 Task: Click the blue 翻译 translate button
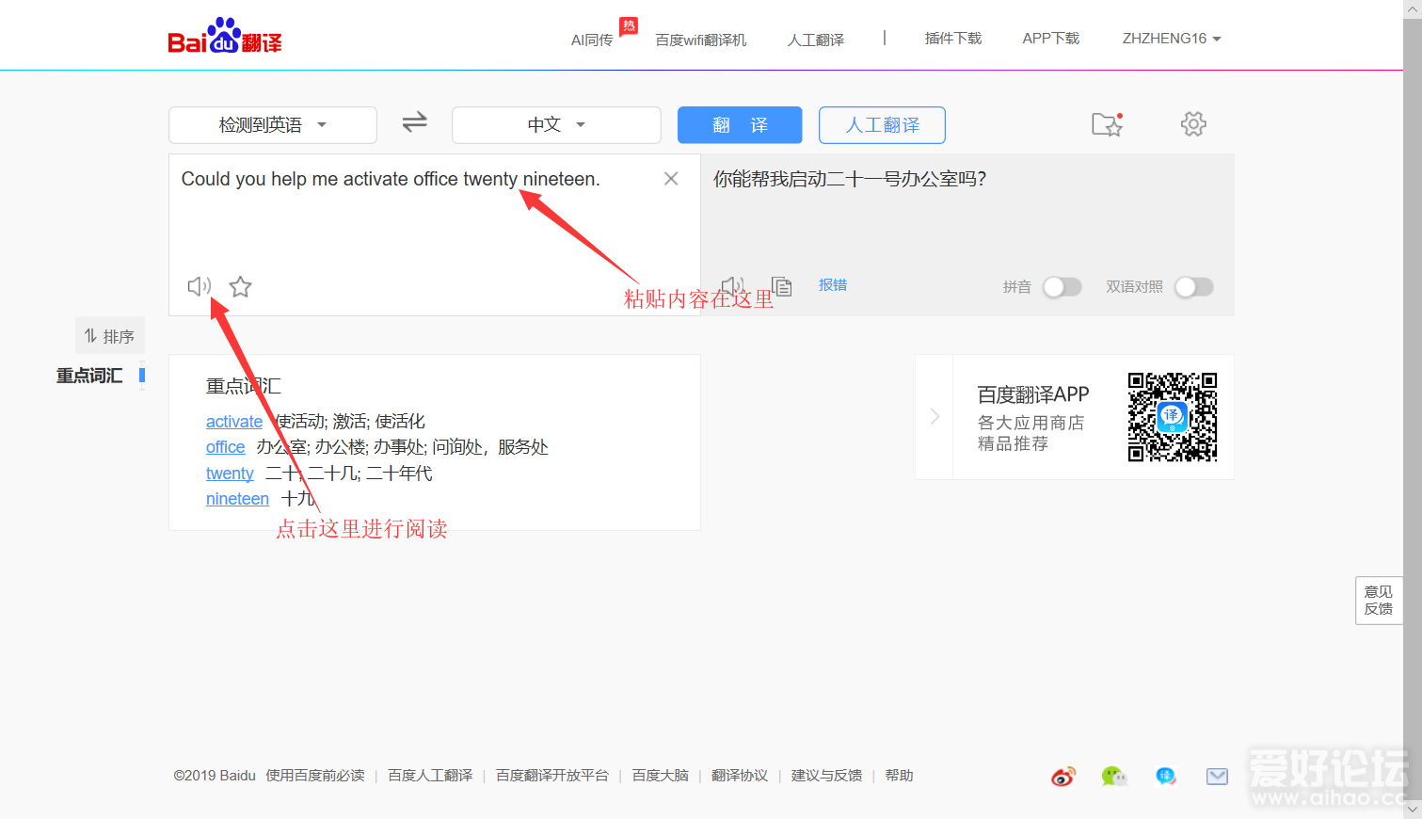pos(739,124)
